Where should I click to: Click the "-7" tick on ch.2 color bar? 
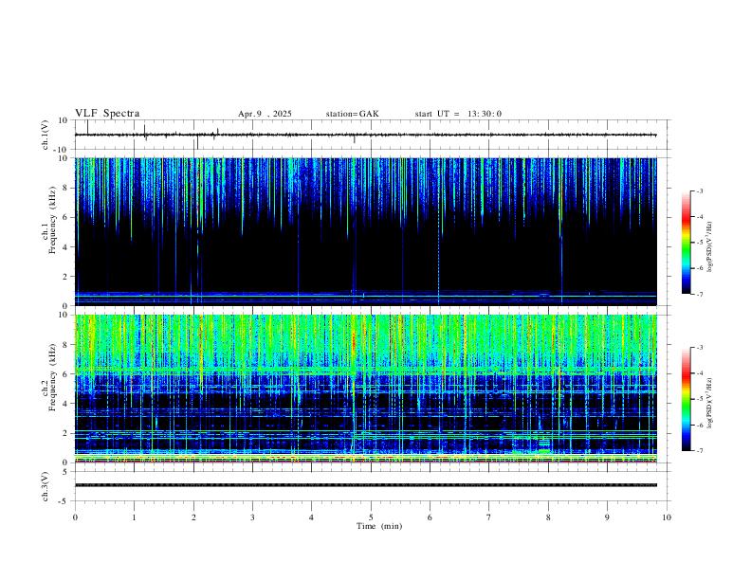click(x=700, y=451)
